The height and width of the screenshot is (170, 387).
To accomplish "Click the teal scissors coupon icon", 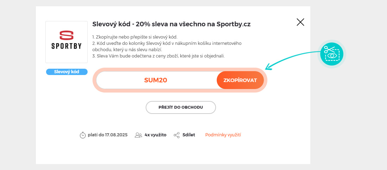I will [332, 54].
